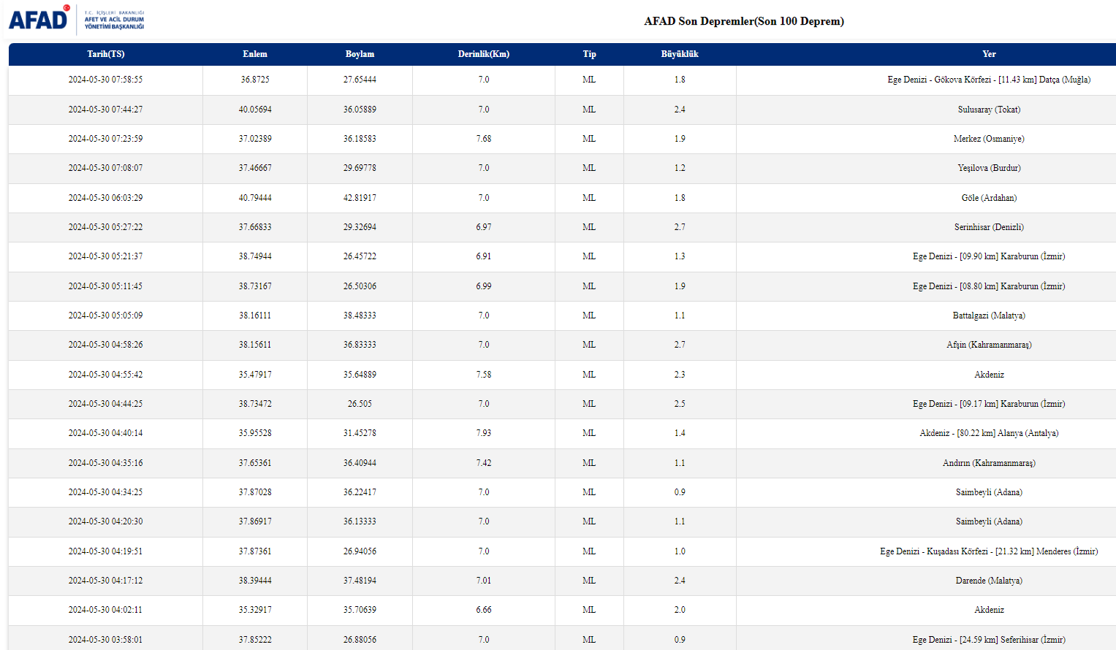This screenshot has width=1116, height=650.
Task: Select date cell 2024-05-30 04:44:25
Action: pos(106,404)
